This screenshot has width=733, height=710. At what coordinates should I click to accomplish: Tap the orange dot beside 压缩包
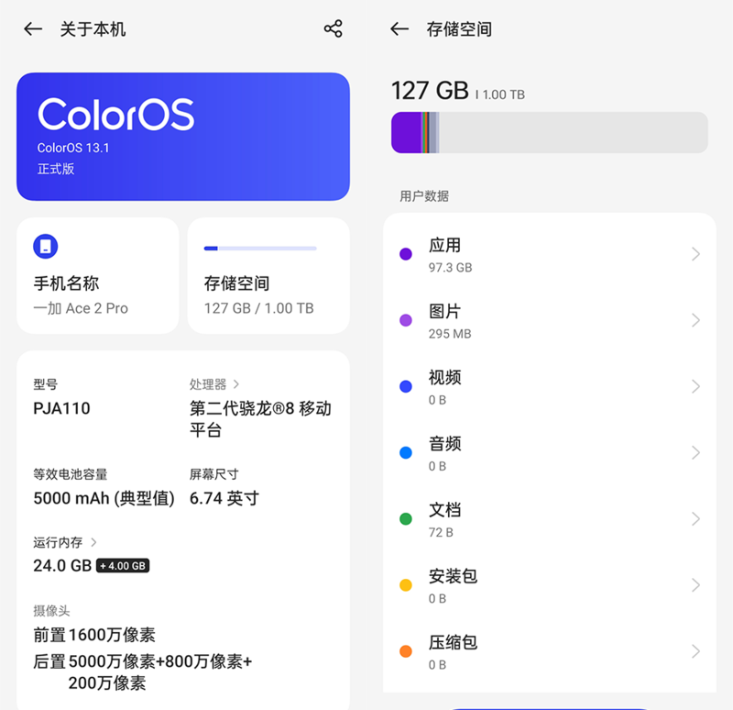click(x=406, y=651)
